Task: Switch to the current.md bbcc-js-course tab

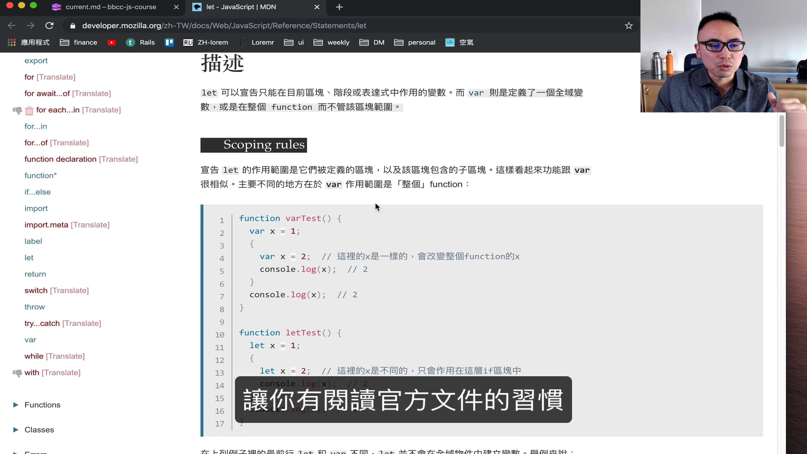Action: pyautogui.click(x=111, y=7)
